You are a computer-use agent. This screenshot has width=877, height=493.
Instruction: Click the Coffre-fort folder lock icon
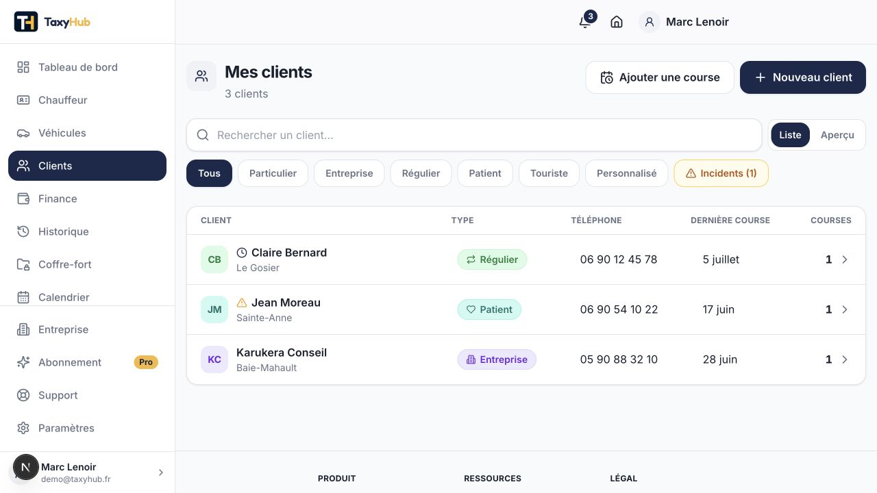point(23,264)
